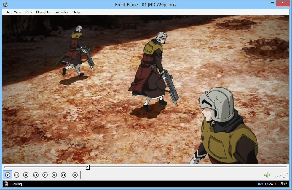Minimize the player window
The width and height of the screenshot is (292, 190).
click(x=264, y=4)
